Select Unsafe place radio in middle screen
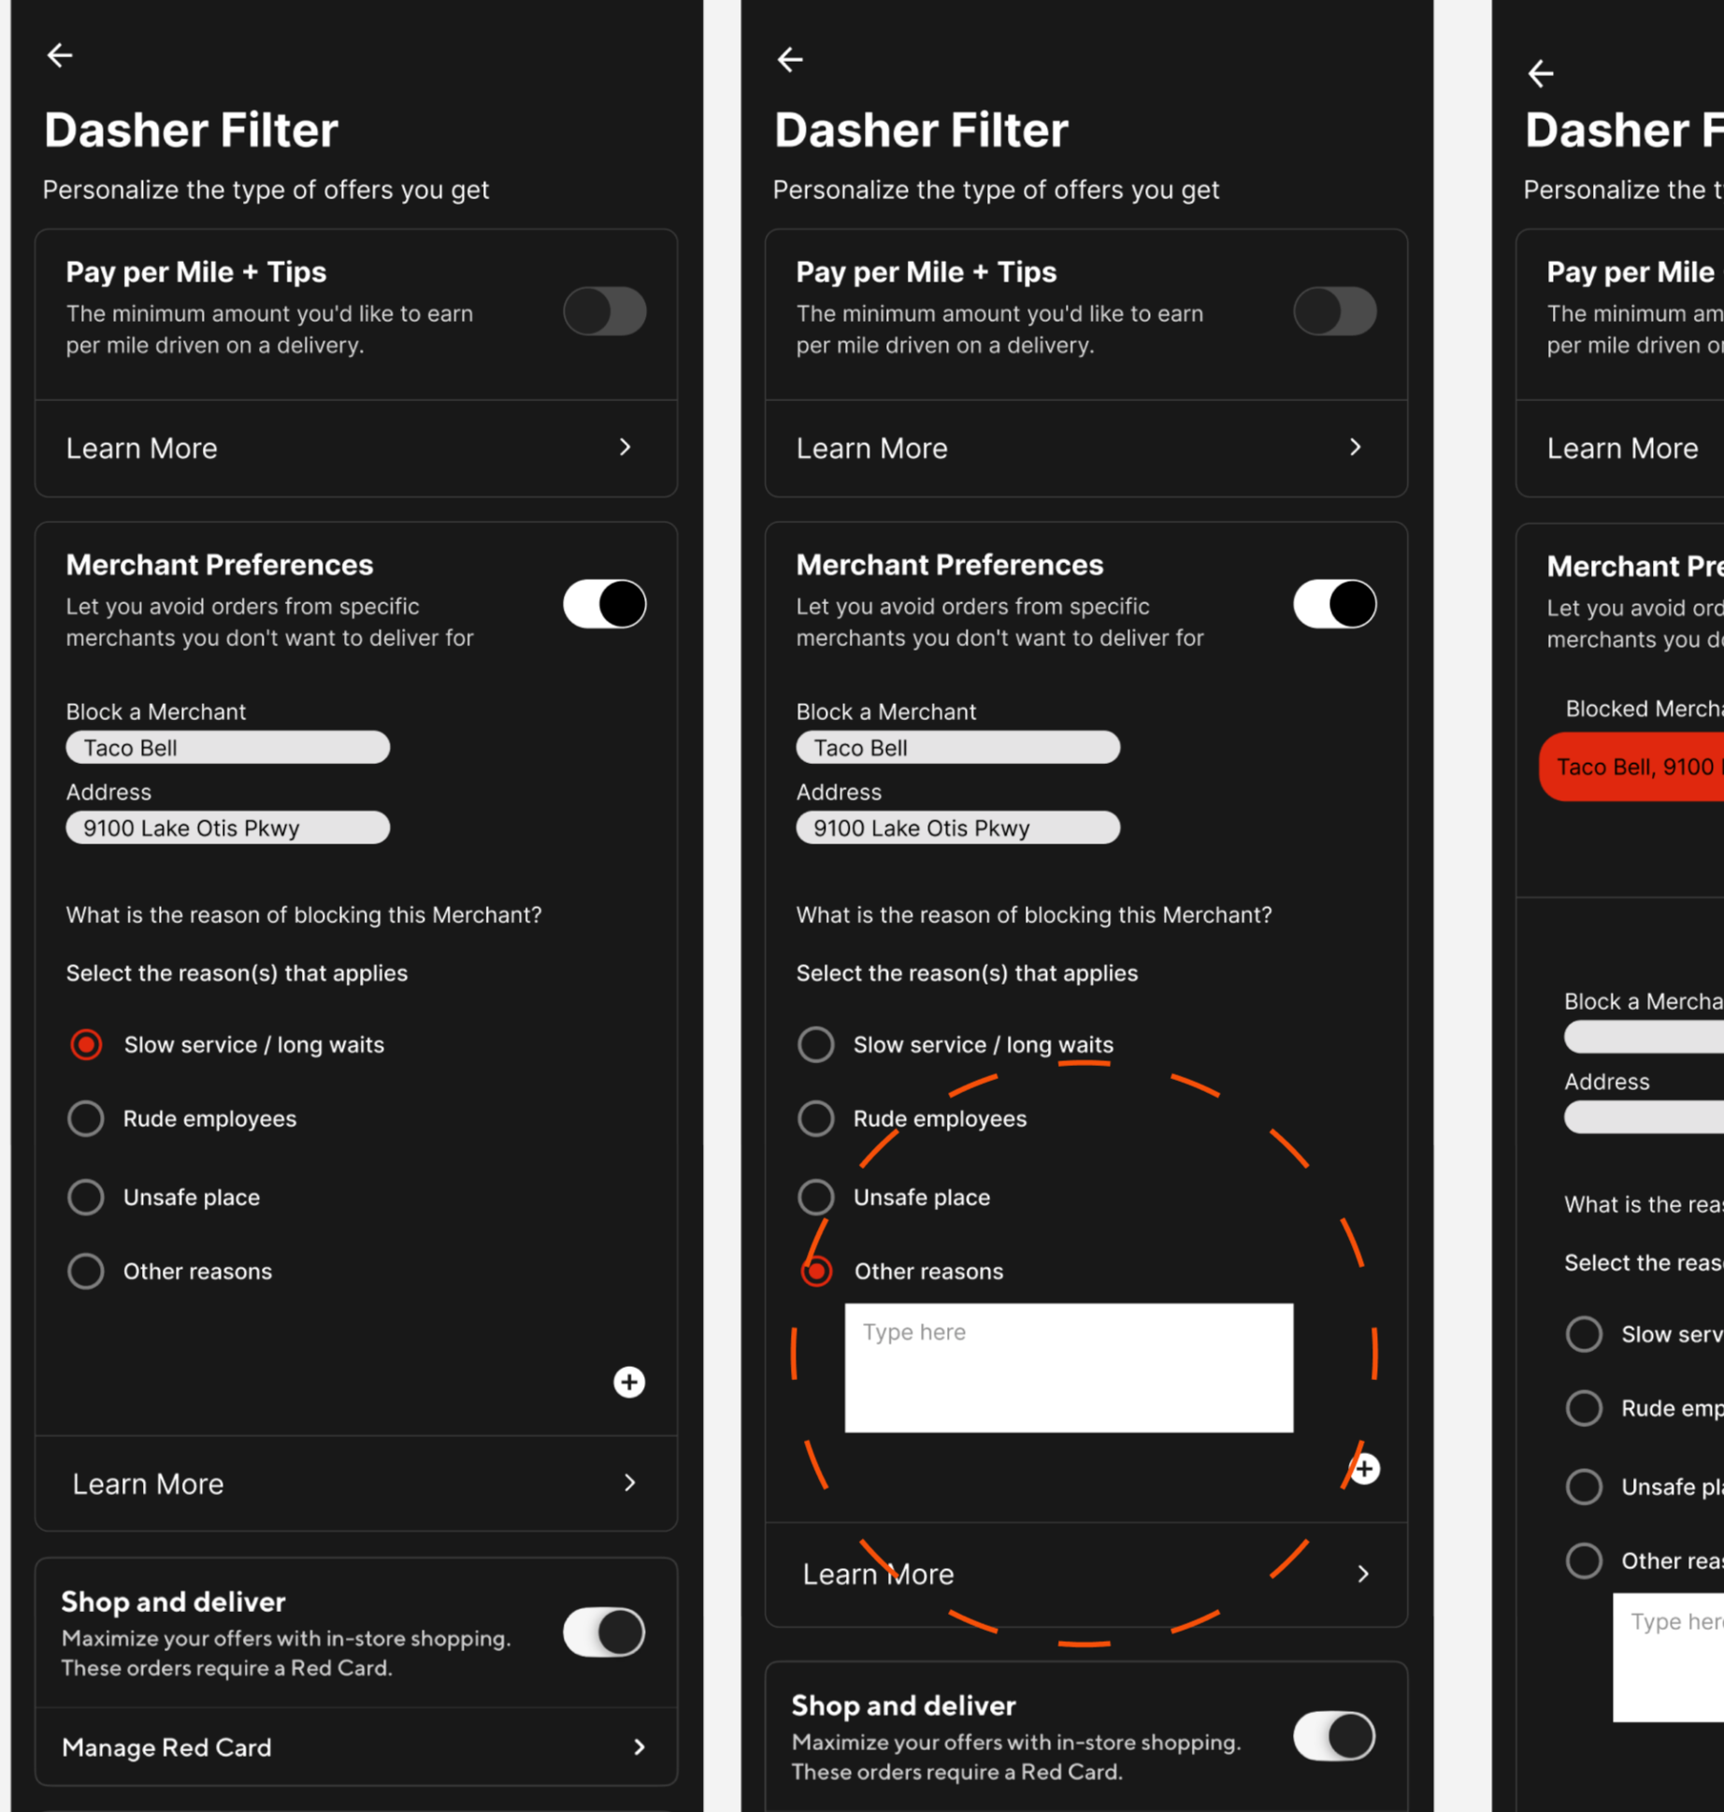The height and width of the screenshot is (1812, 1724). 816,1197
